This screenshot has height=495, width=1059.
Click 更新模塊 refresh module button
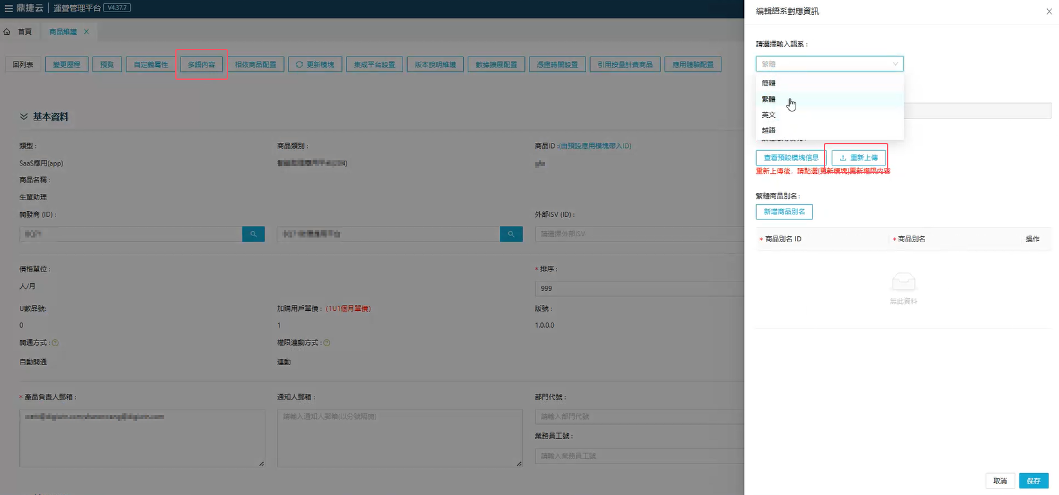coord(315,64)
